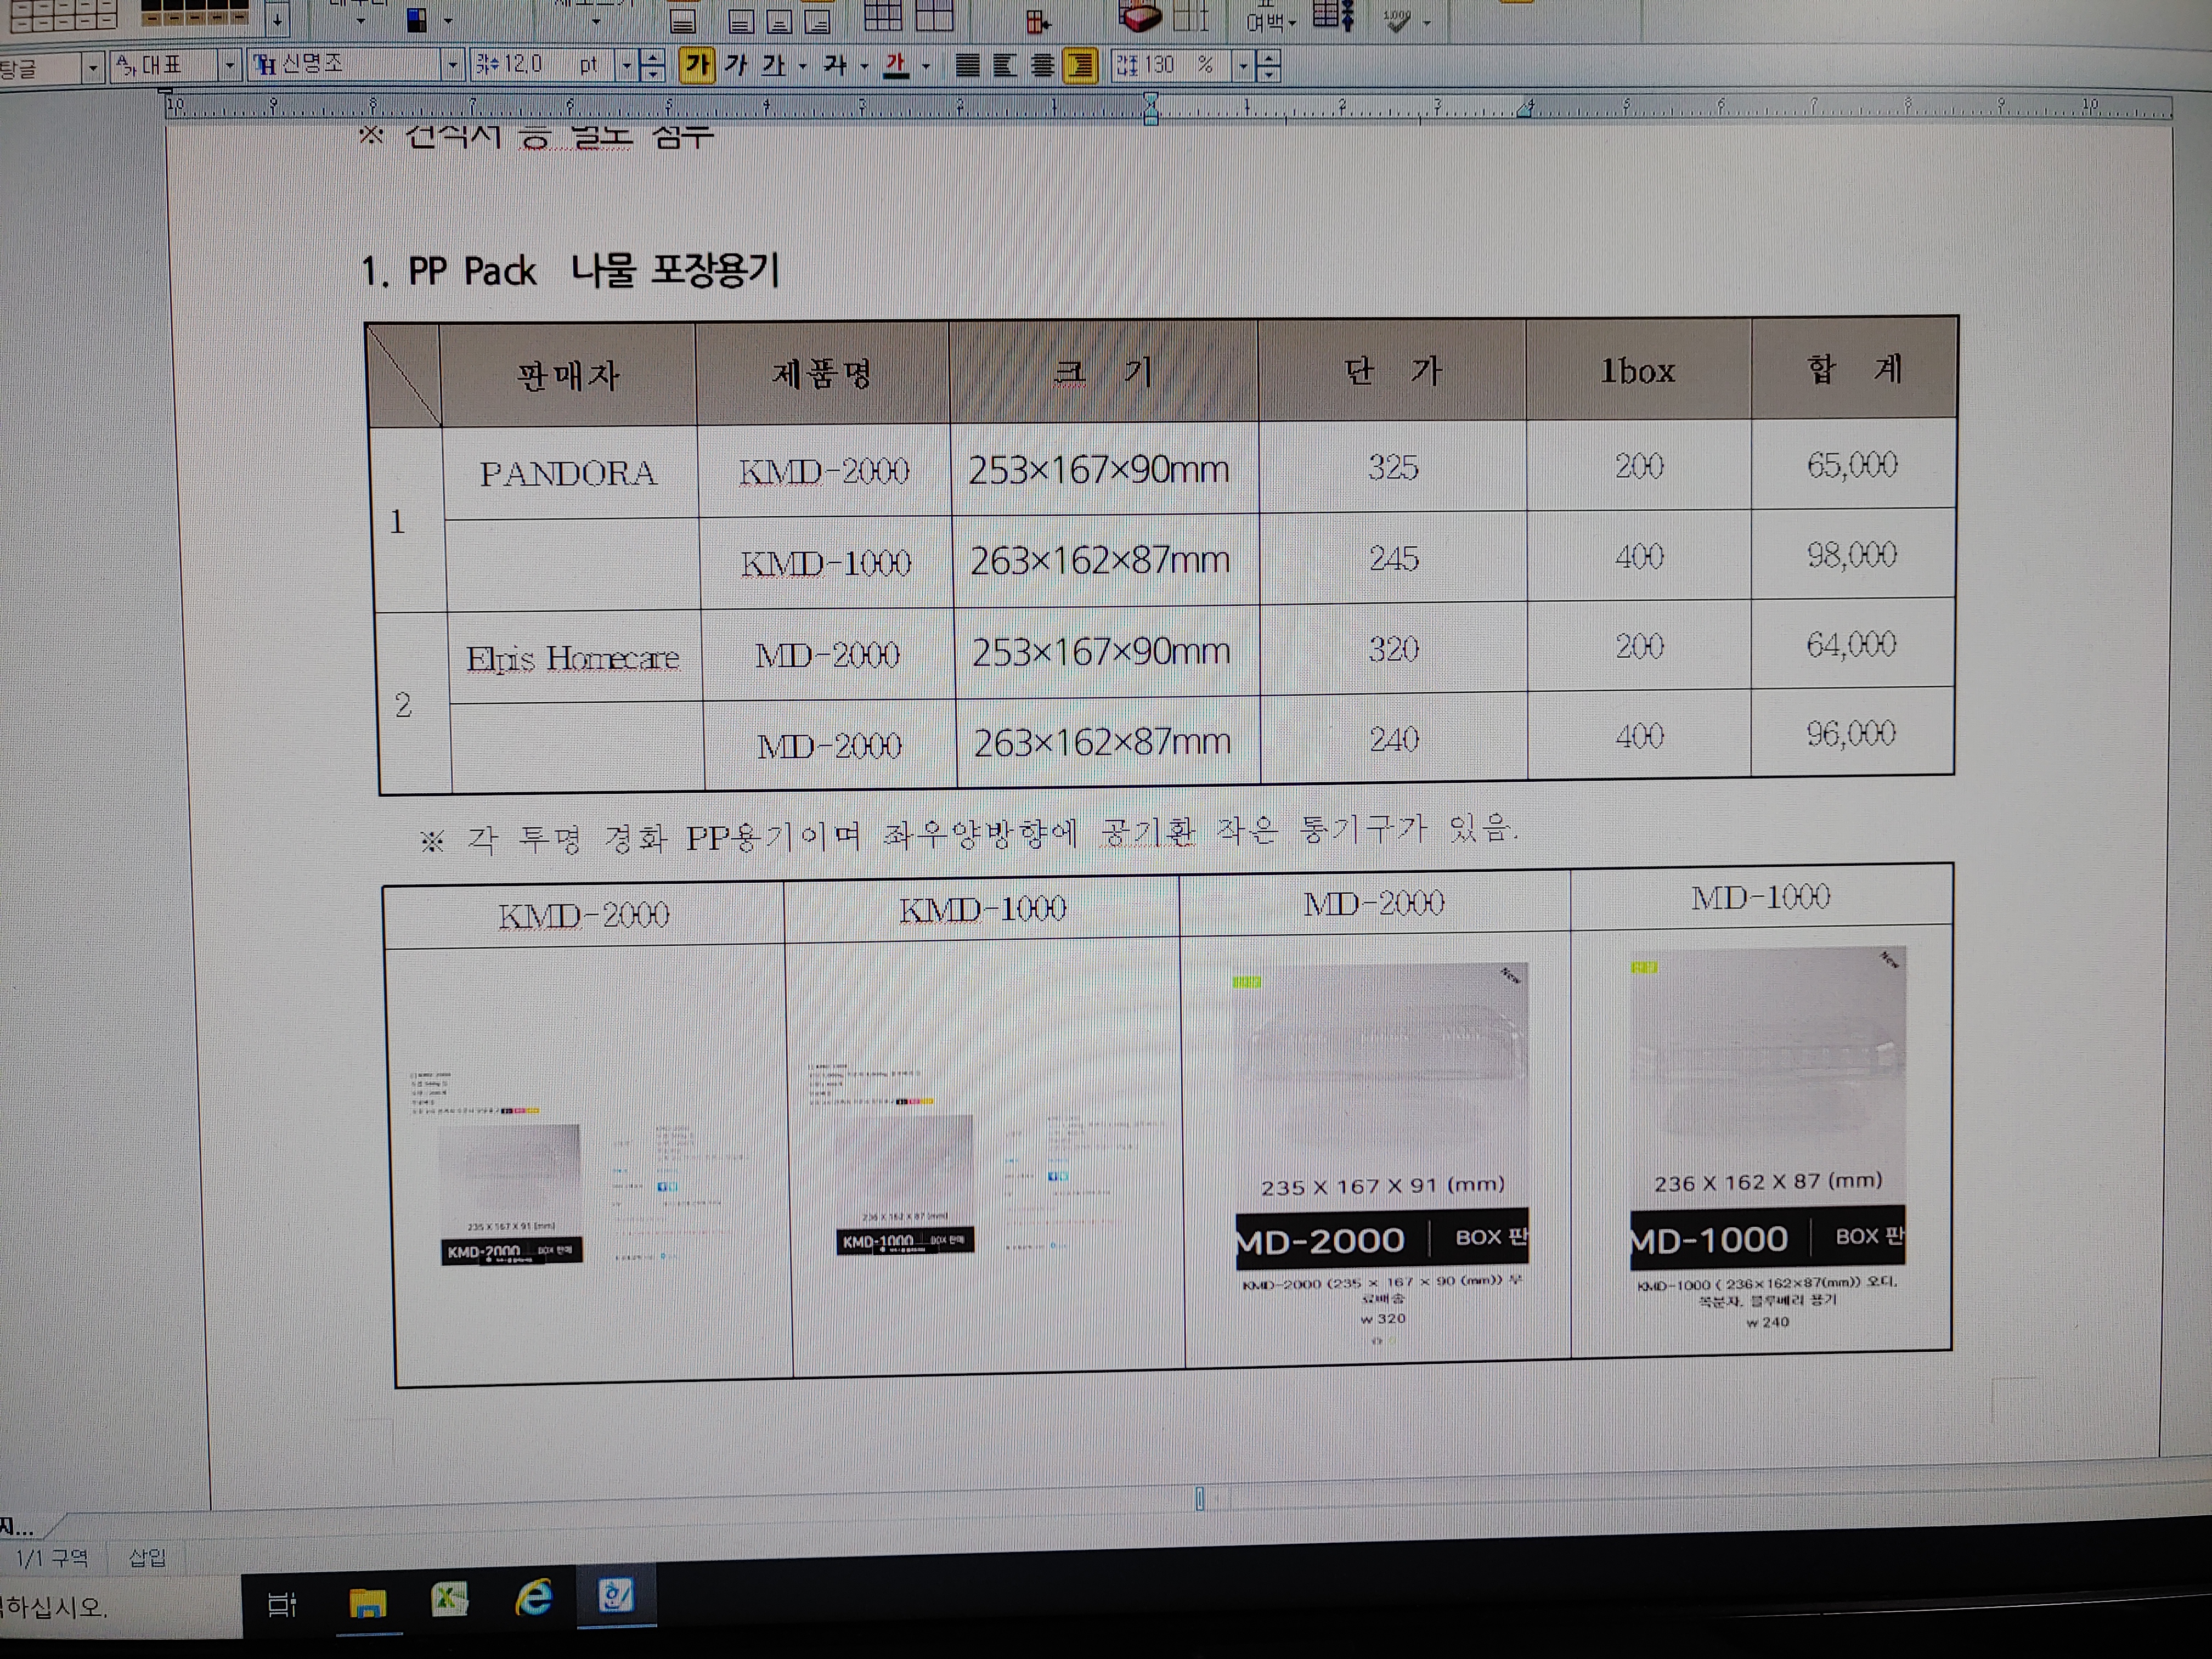Apply justified paragraph alignment

967,66
